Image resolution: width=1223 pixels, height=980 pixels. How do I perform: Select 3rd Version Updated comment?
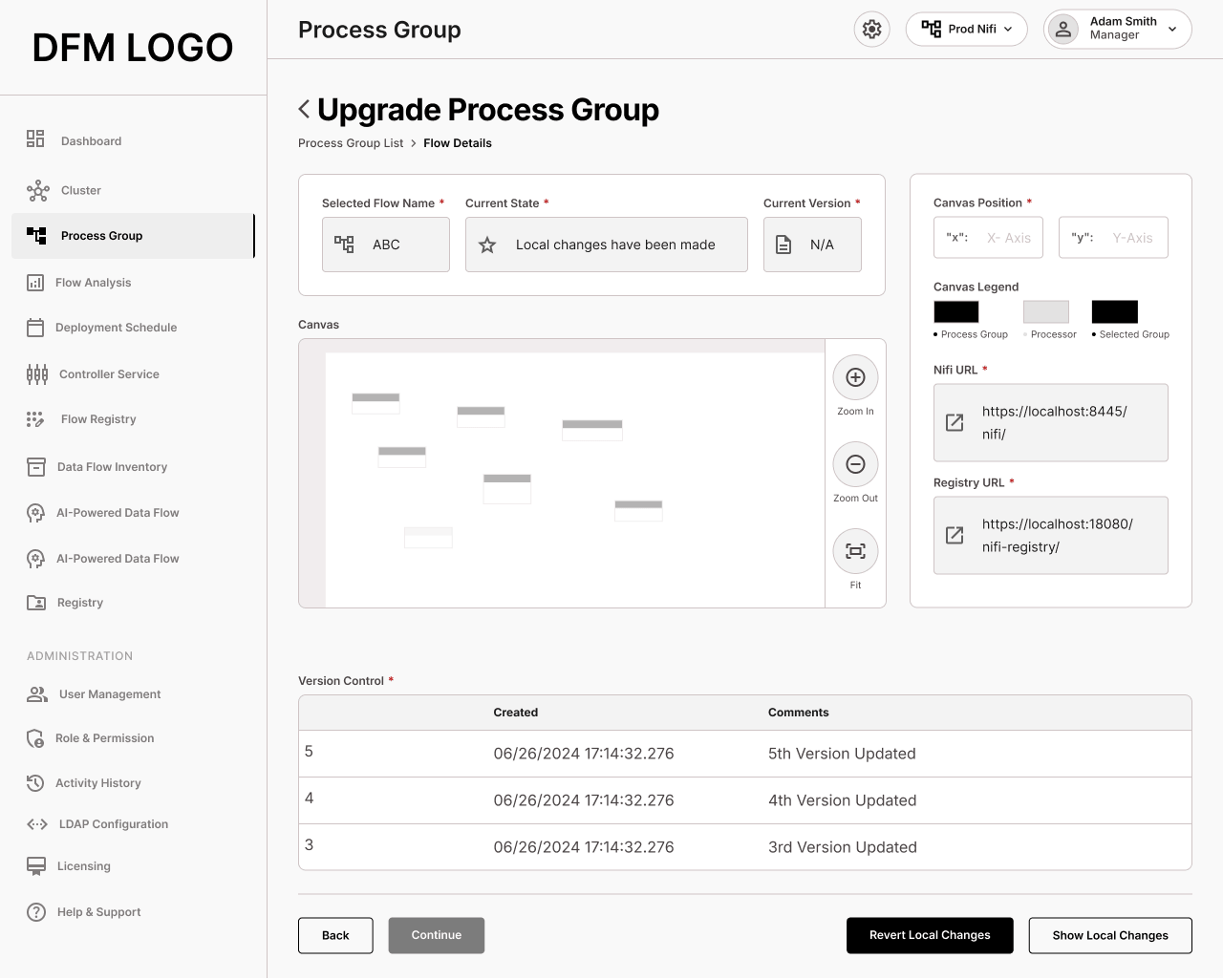click(x=842, y=847)
